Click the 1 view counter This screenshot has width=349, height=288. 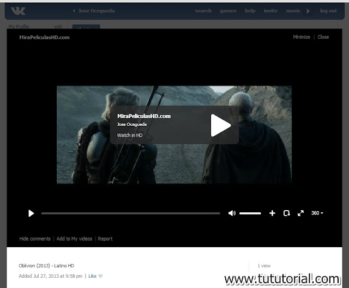pos(264,266)
